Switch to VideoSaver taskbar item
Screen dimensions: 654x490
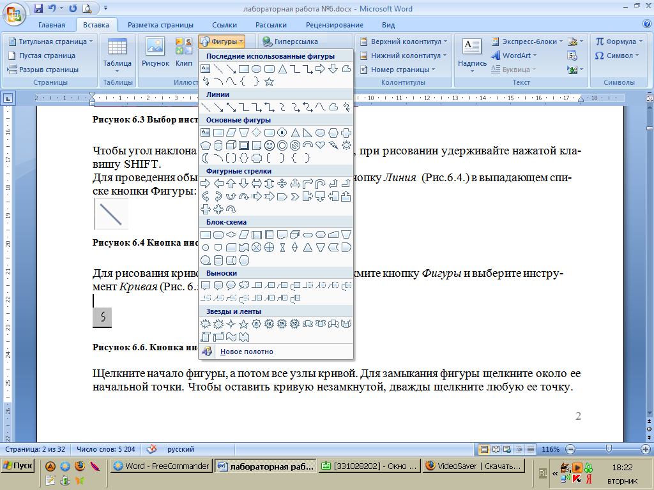(474, 466)
